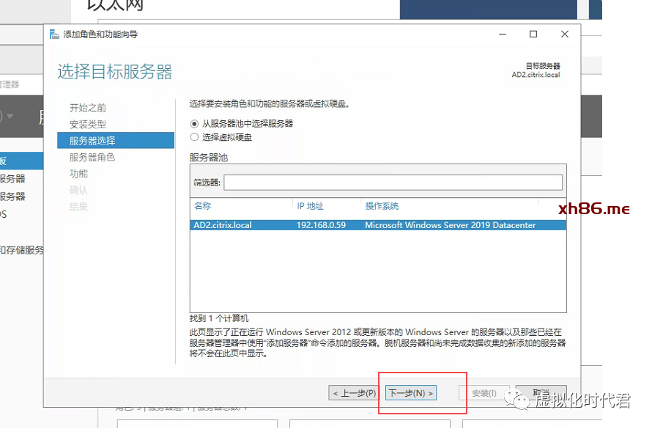Click the filter input field in server pool
This screenshot has height=429, width=652.
393,183
